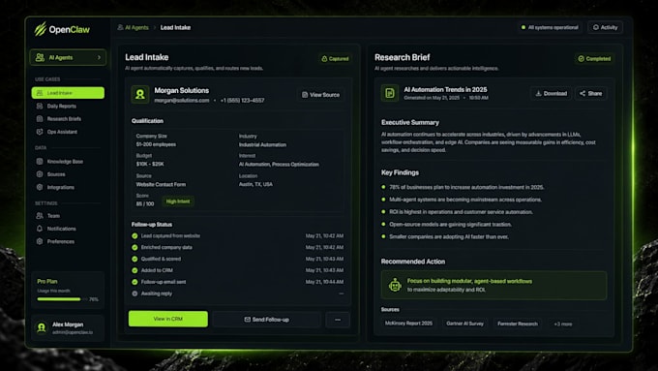Open the Pro Plan card
This screenshot has width=658, height=371.
pos(68,291)
